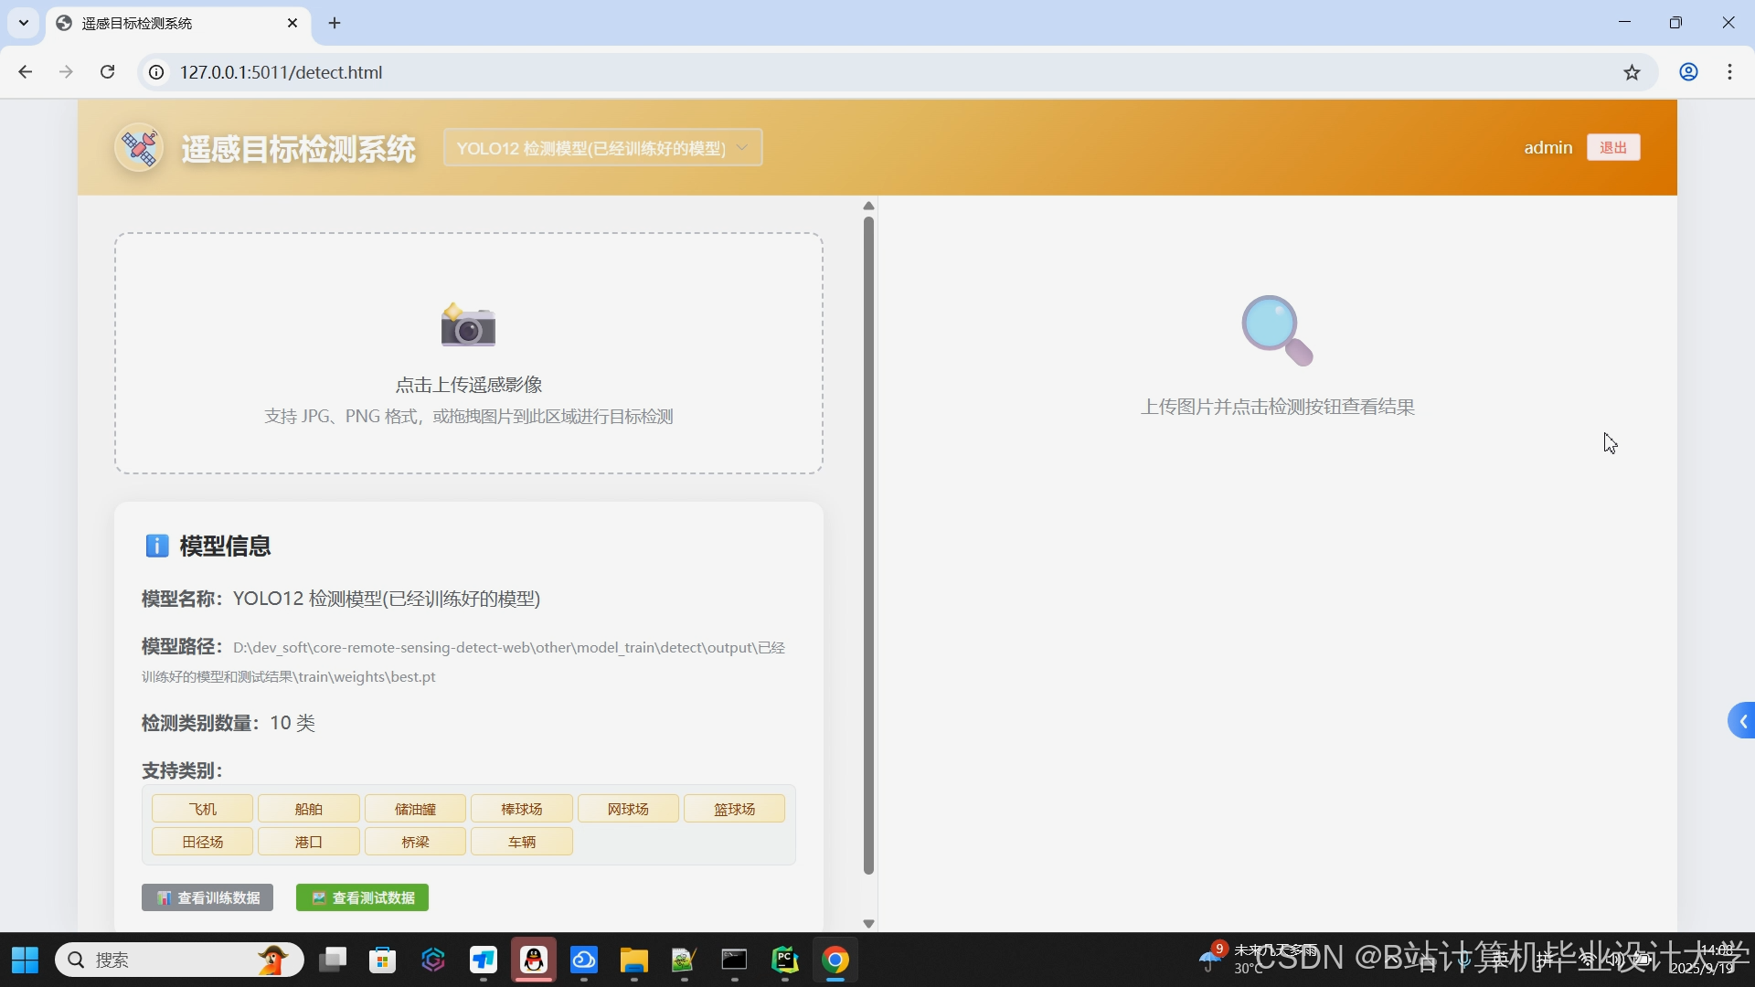This screenshot has width=1755, height=987.
Task: Open tab search chevron
Action: point(24,23)
